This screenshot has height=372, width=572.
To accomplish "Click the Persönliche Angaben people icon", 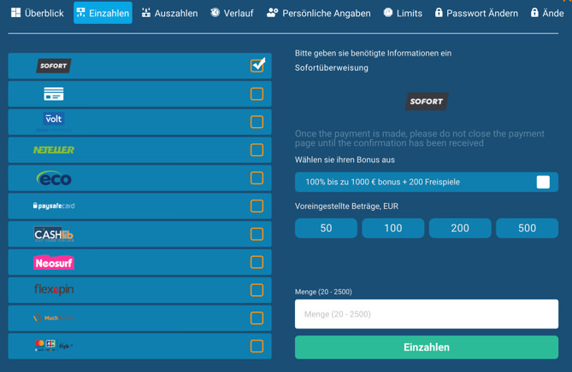I will pos(272,13).
